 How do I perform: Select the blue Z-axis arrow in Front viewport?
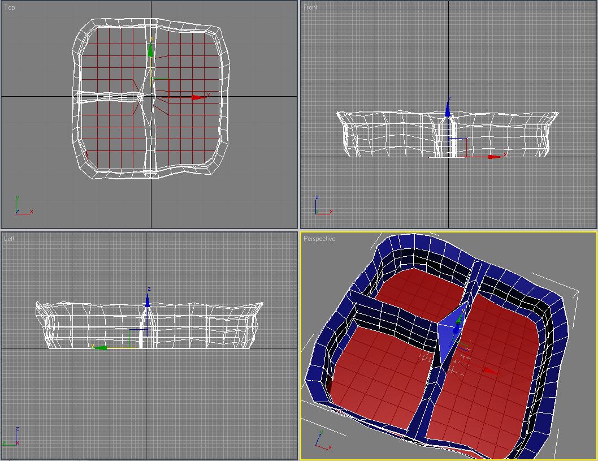click(x=448, y=111)
